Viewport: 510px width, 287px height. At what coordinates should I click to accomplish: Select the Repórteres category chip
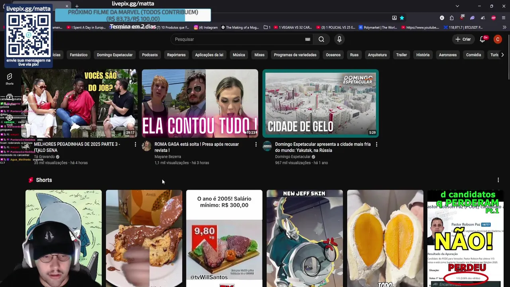point(176,55)
